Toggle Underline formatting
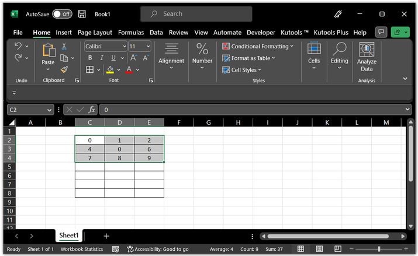Viewport: 418px width, 256px height. [x=113, y=58]
